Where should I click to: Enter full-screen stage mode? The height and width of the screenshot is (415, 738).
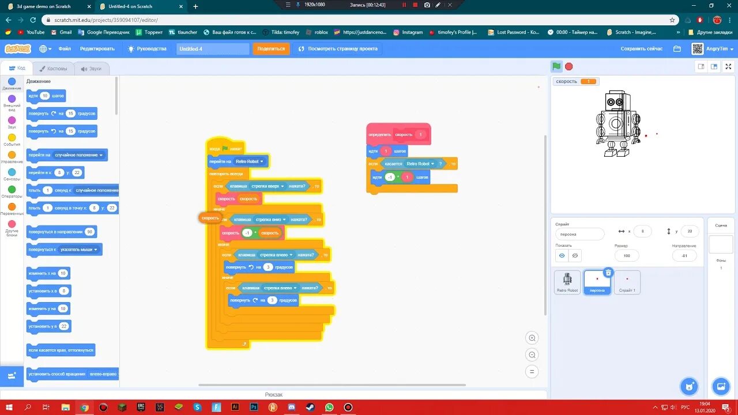(x=729, y=66)
